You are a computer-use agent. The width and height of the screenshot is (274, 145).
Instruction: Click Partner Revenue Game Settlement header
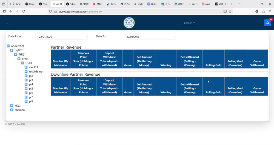click(x=257, y=59)
